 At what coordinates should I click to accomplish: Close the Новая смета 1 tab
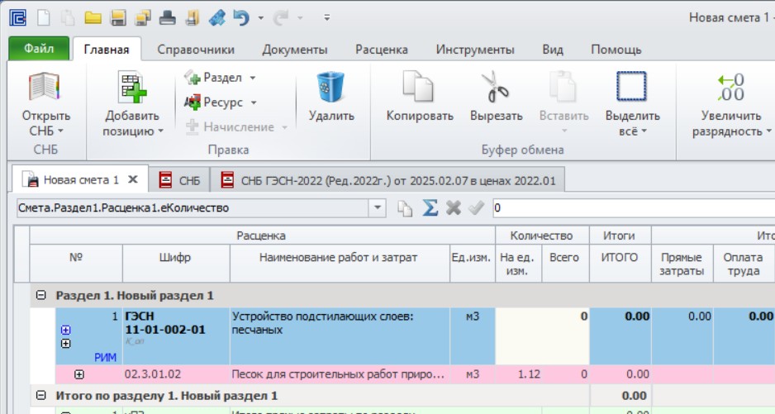tap(133, 179)
